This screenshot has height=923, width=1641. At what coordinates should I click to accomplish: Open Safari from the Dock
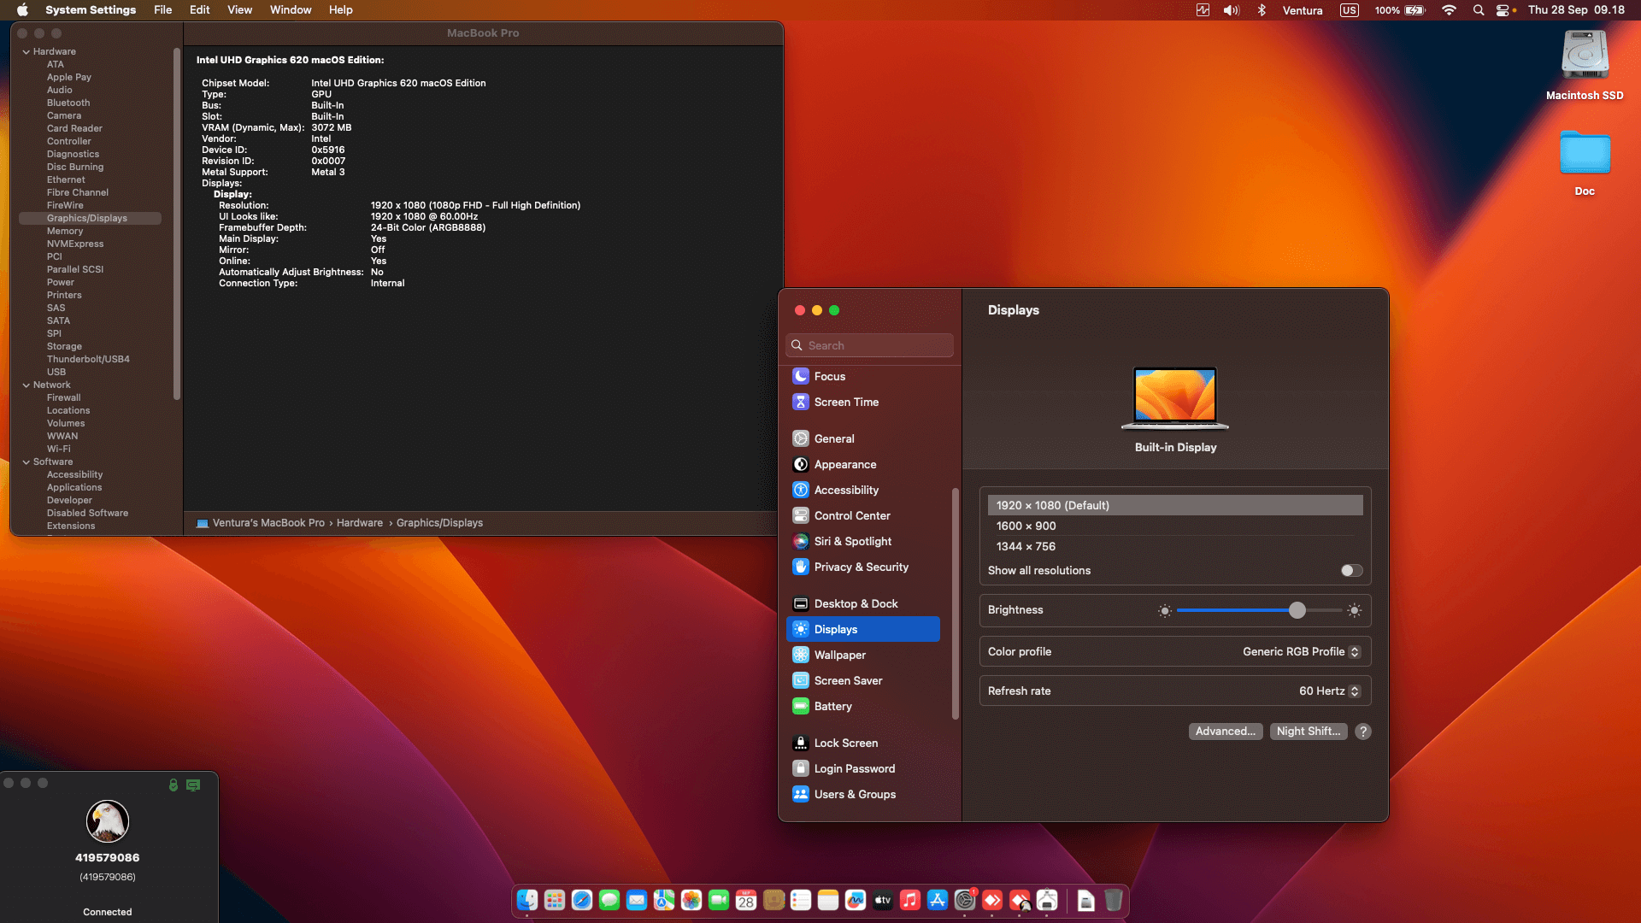coord(582,900)
